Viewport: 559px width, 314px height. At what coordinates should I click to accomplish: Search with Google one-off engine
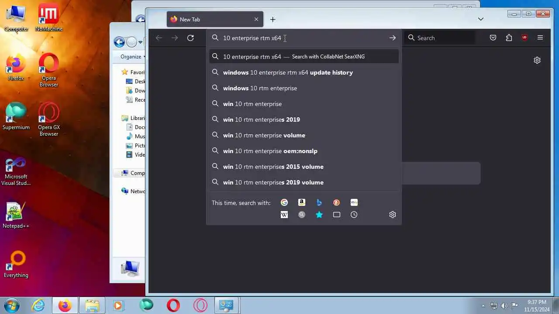click(284, 202)
